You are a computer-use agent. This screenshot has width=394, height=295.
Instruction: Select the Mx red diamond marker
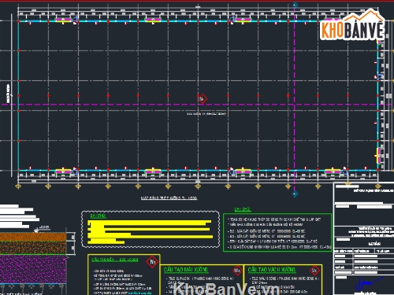coord(237,270)
